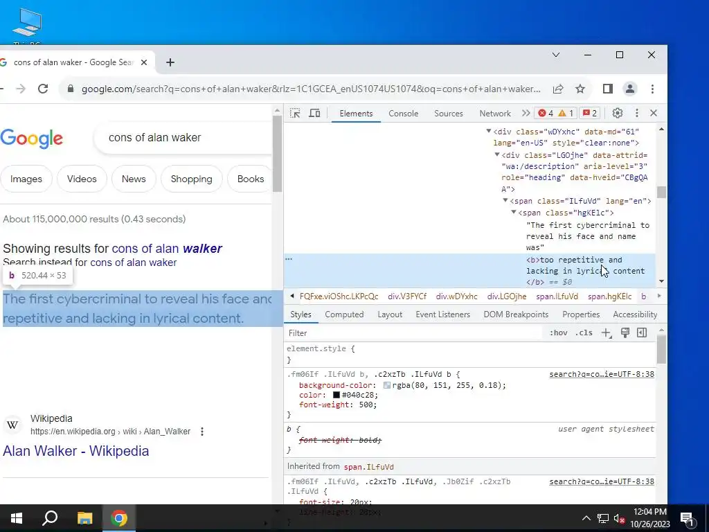Click the 'cons of alan walker' suggestion link
This screenshot has height=532, width=709.
pos(167,249)
